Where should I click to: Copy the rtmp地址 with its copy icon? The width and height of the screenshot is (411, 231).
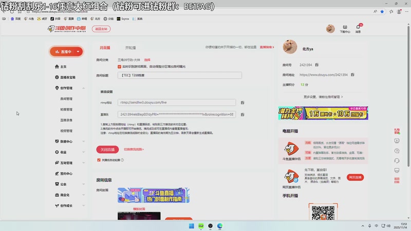click(242, 103)
